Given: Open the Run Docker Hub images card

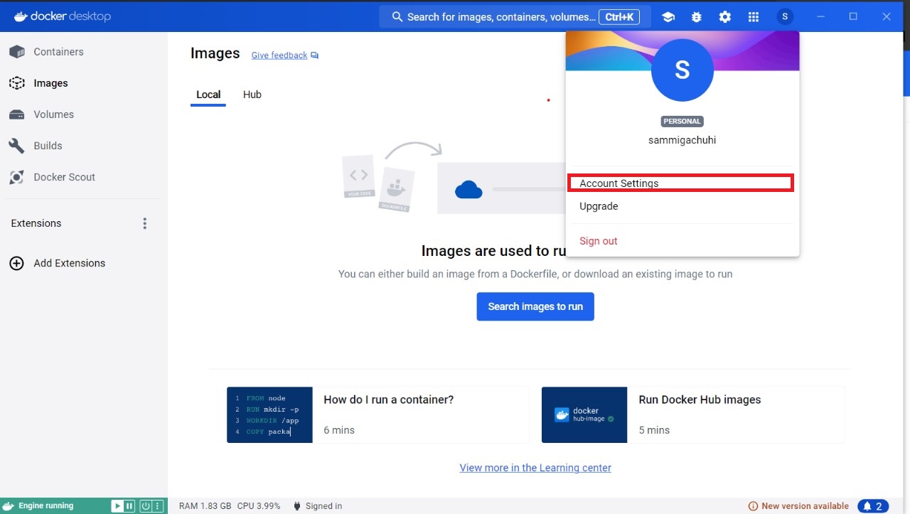Looking at the screenshot, I should (x=693, y=414).
